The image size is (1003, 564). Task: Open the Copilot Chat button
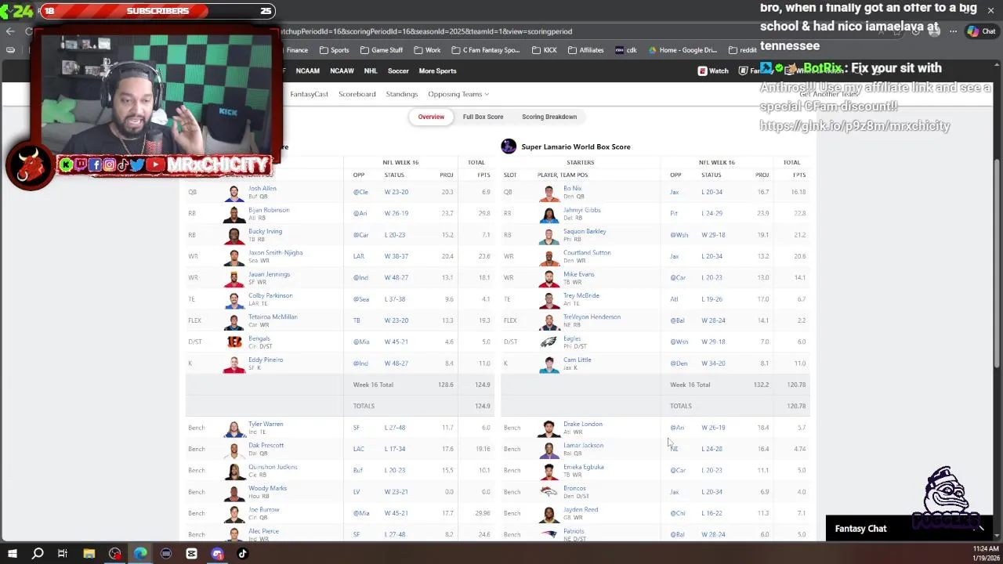982,31
